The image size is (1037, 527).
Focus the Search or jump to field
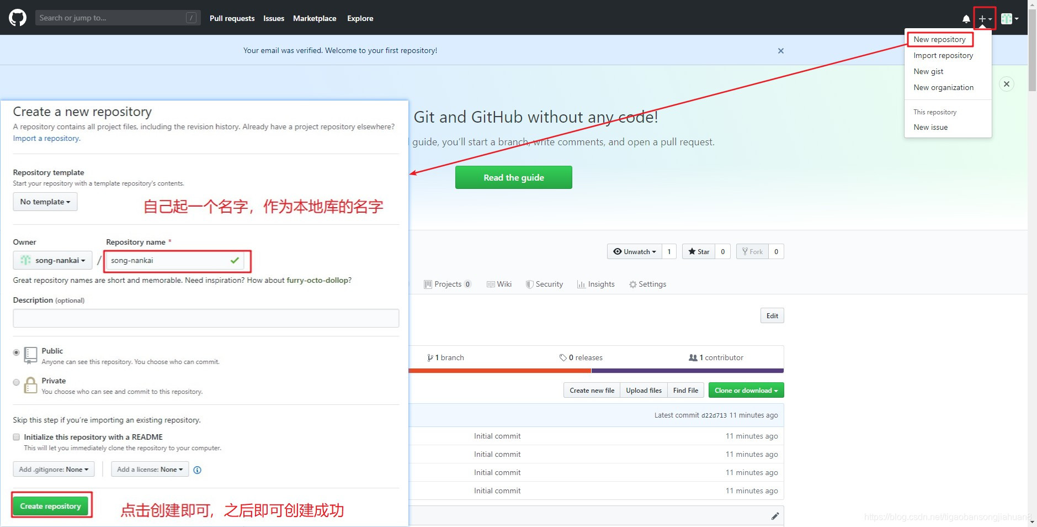pos(118,18)
